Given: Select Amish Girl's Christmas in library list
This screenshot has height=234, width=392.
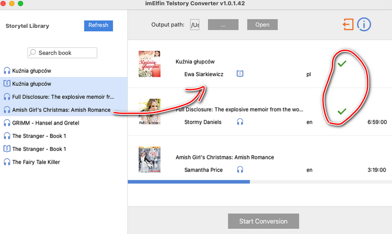Looking at the screenshot, I should (x=64, y=109).
